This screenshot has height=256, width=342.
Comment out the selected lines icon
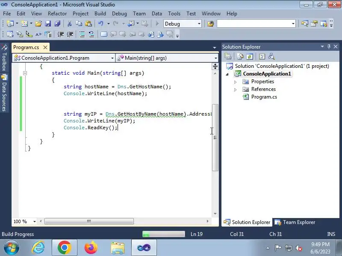point(82,34)
